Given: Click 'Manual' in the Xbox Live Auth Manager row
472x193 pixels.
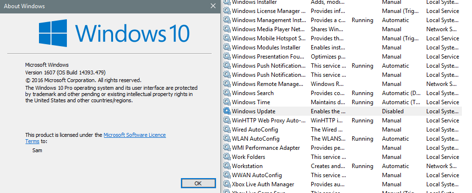Looking at the screenshot, I should [392, 184].
